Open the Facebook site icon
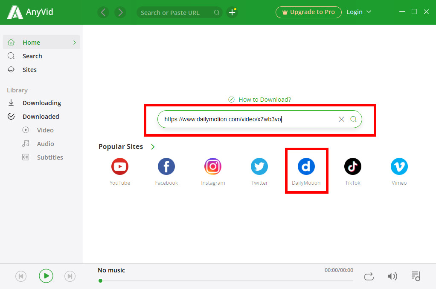The height and width of the screenshot is (289, 436). tap(166, 166)
